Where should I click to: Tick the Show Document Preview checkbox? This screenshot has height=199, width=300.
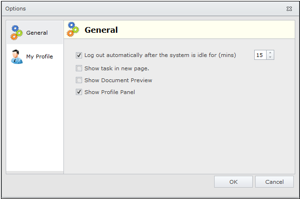tap(79, 80)
